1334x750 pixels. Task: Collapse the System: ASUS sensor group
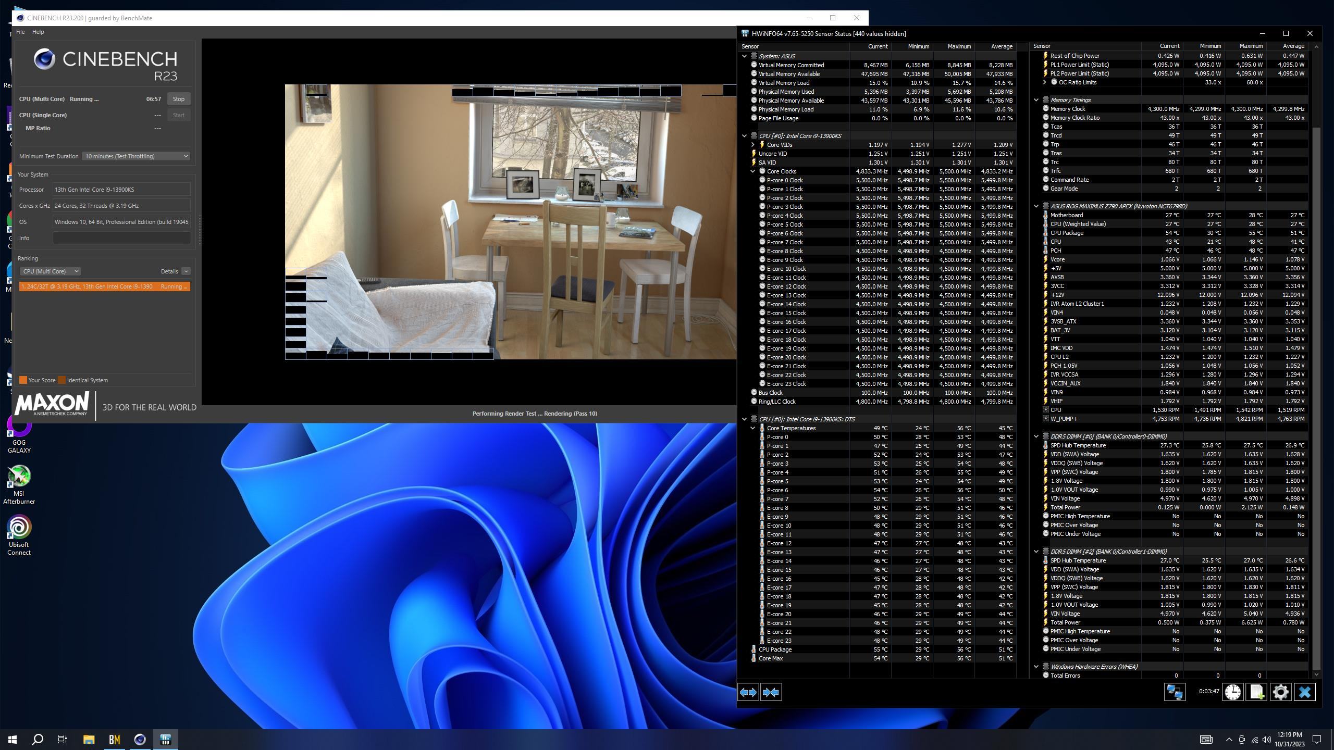pos(744,56)
